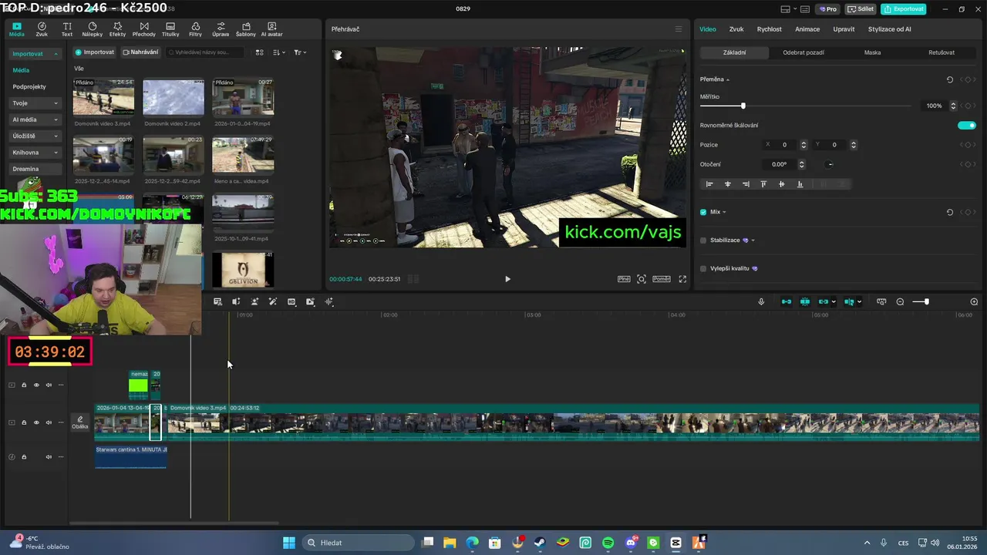Open the Titulky captions panel
987x555 pixels.
tap(170, 29)
